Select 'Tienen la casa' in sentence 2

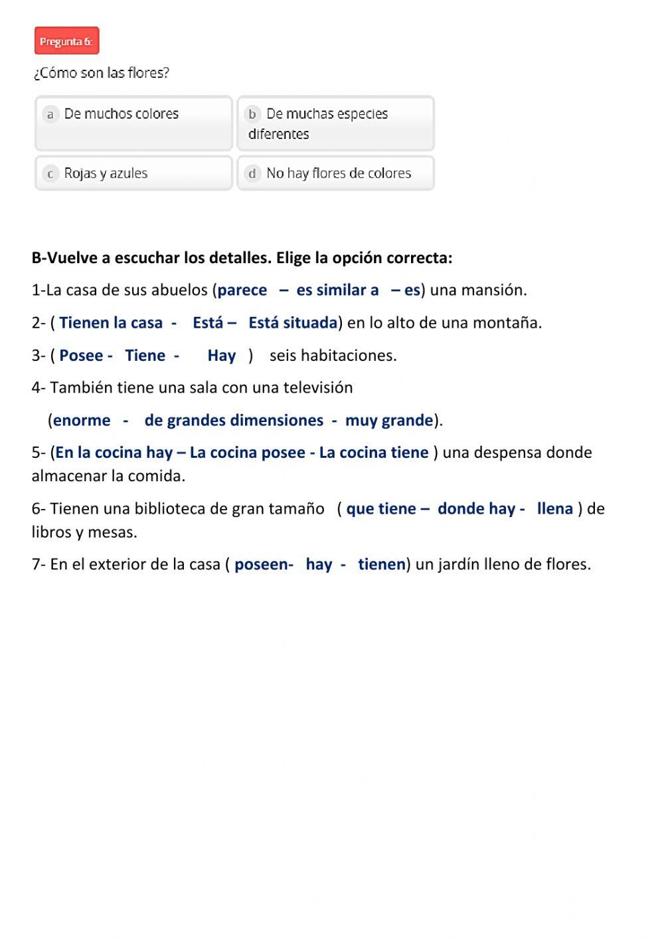click(x=111, y=323)
